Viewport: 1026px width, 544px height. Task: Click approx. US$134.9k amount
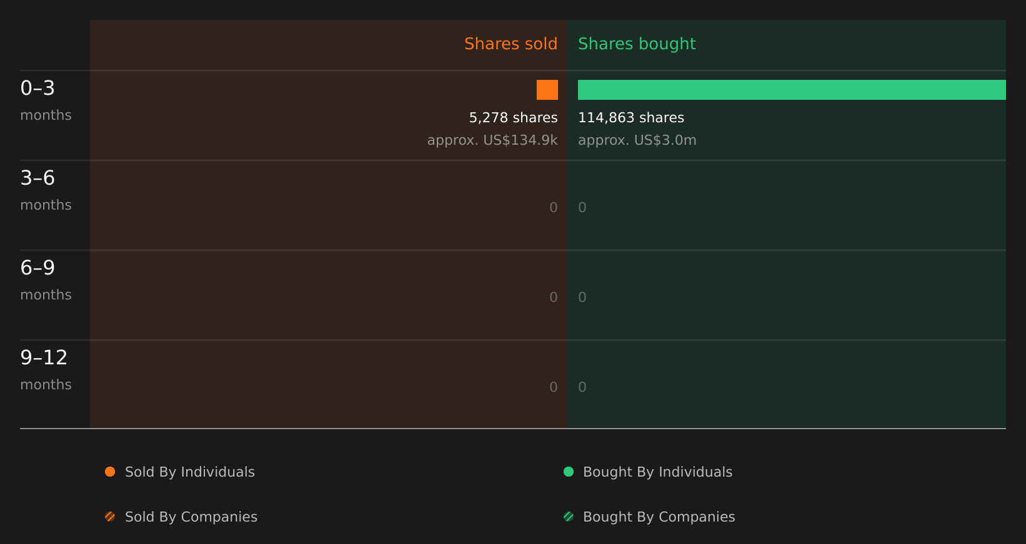tap(492, 140)
